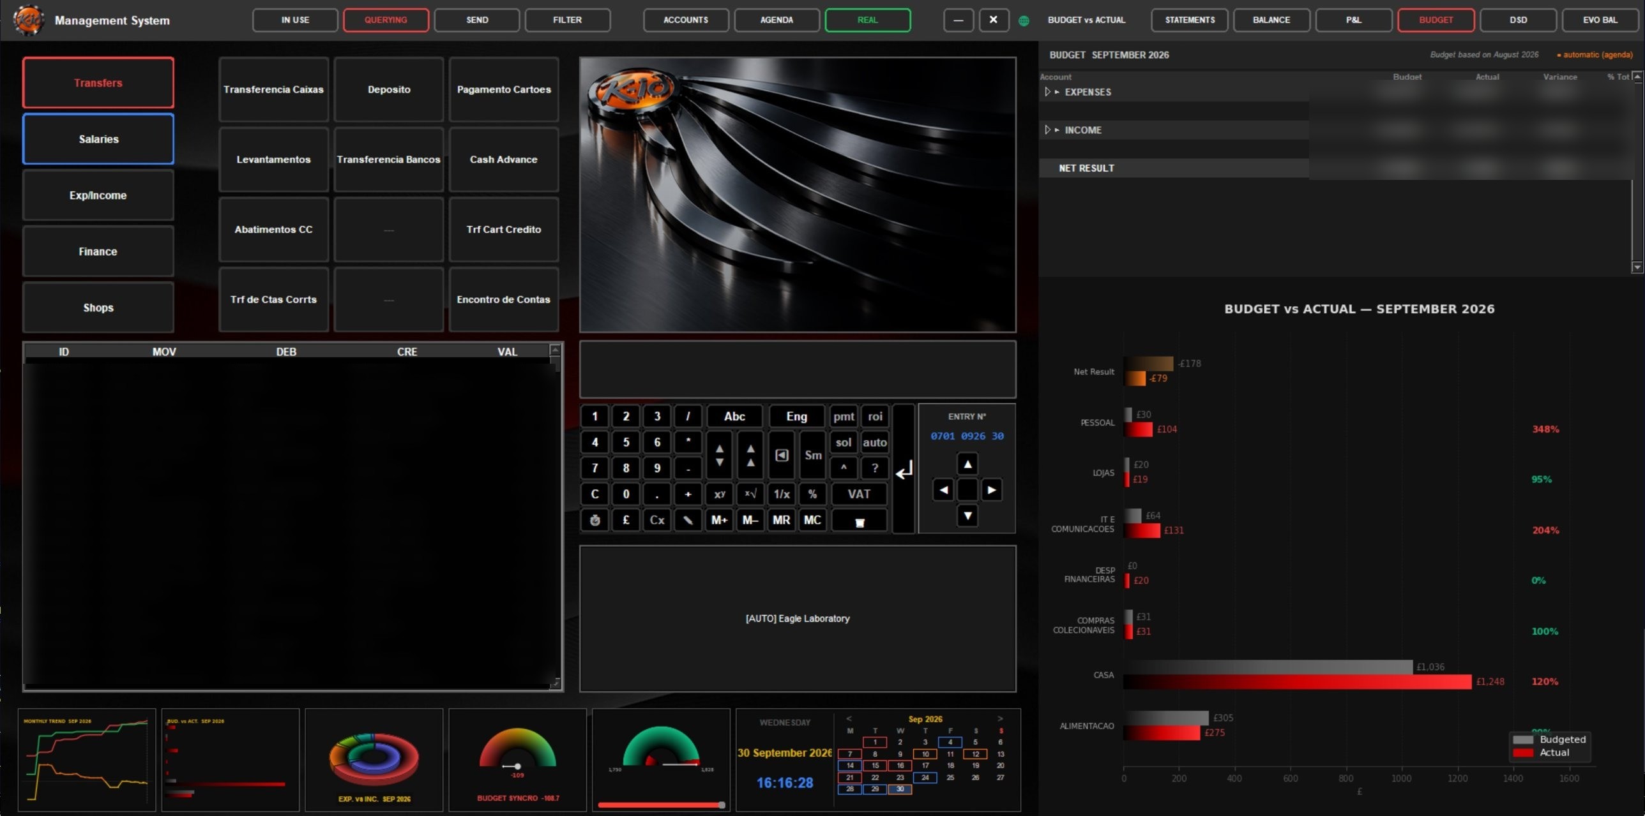Open the STATEMENTS tab
Viewport: 1645px width, 816px height.
tap(1190, 20)
